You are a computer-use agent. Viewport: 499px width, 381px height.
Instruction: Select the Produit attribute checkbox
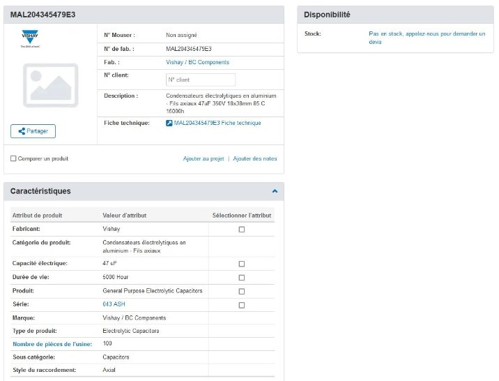tap(242, 292)
